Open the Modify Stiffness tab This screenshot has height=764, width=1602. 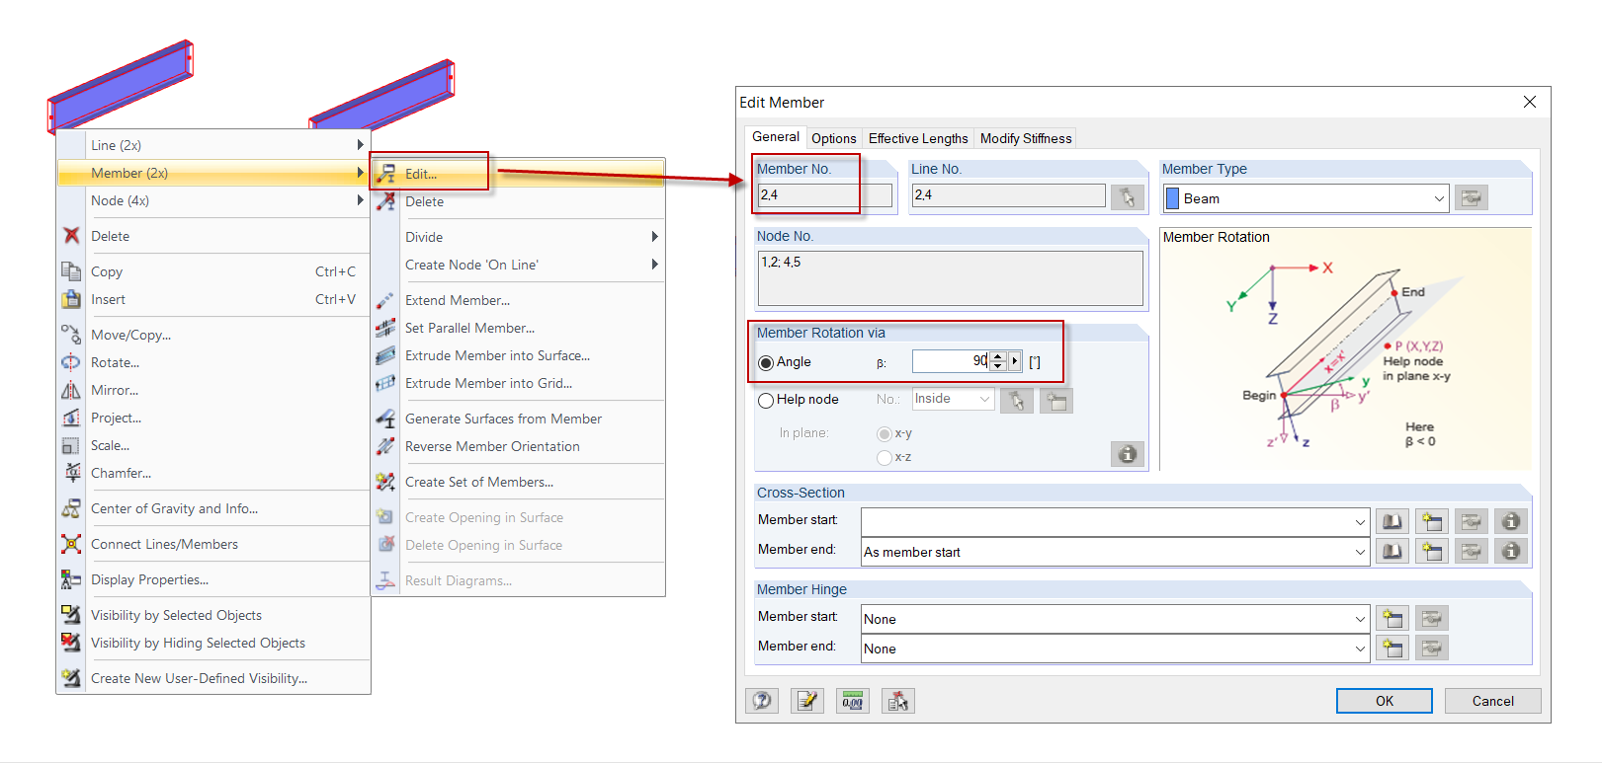point(1026,138)
